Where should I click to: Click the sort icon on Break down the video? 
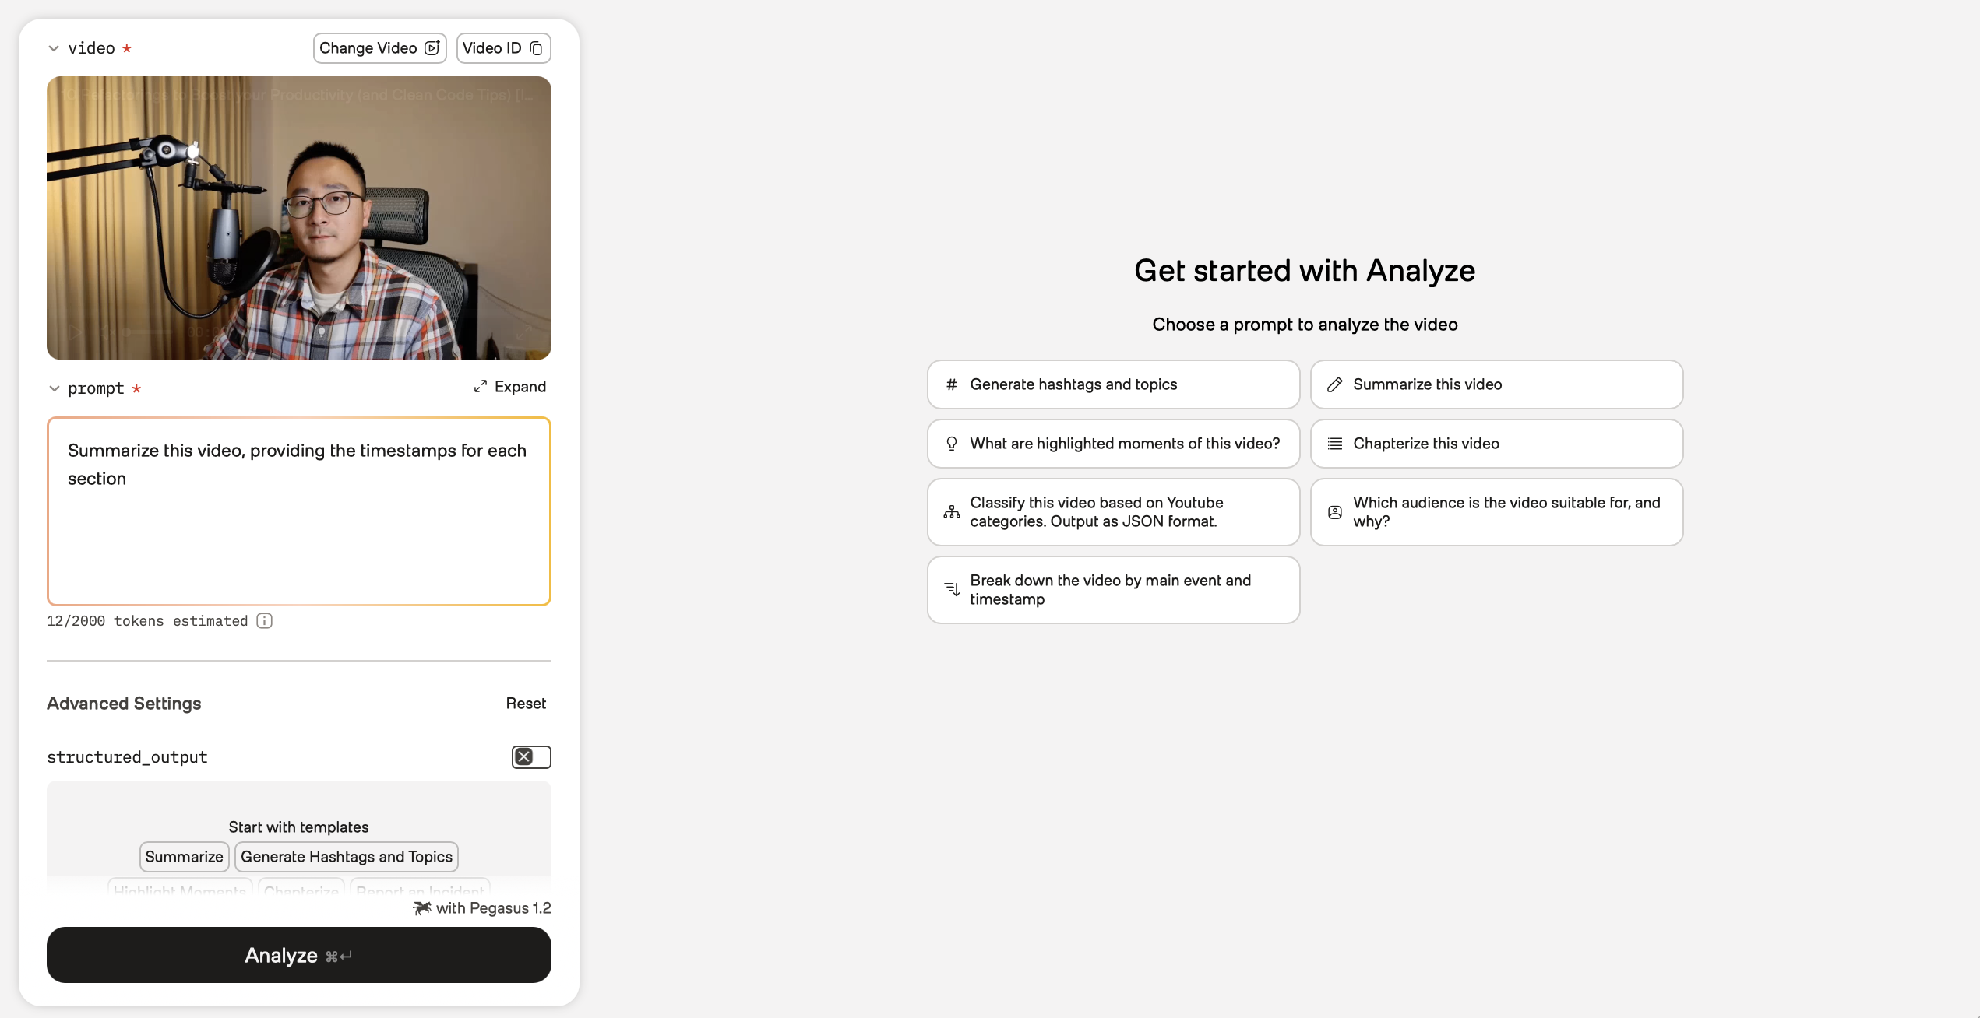(951, 590)
